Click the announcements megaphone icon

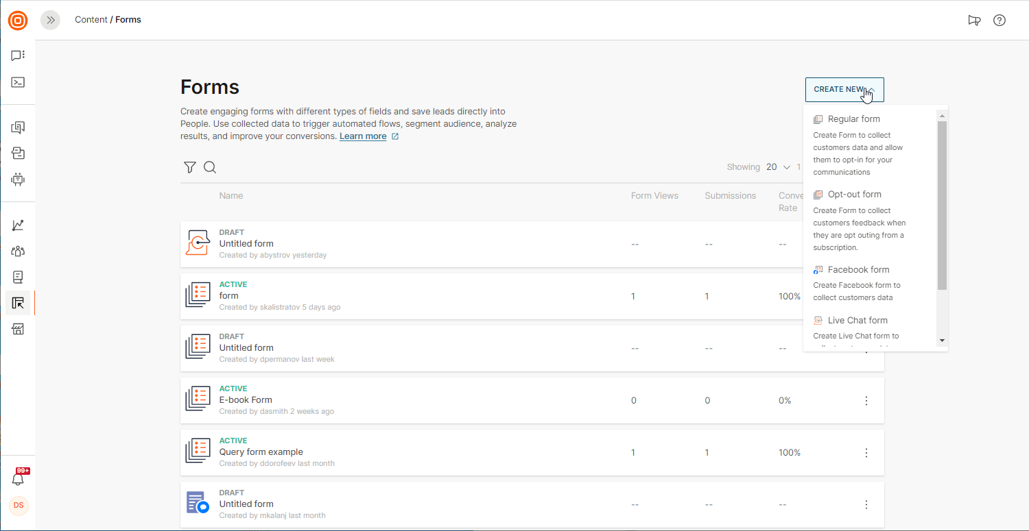(974, 20)
